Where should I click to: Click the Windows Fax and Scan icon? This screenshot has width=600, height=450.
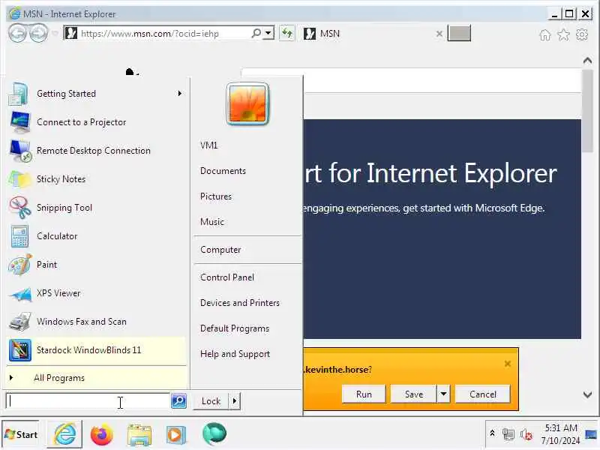tap(19, 322)
